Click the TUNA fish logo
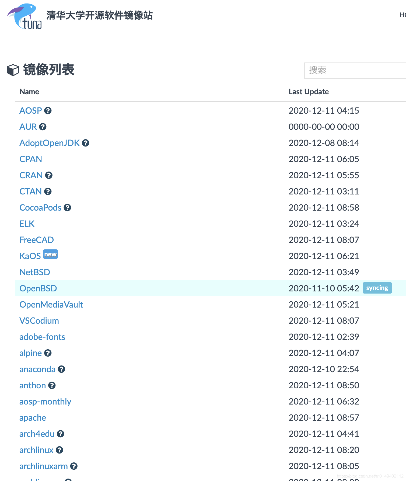Image resolution: width=406 pixels, height=481 pixels. (x=24, y=16)
